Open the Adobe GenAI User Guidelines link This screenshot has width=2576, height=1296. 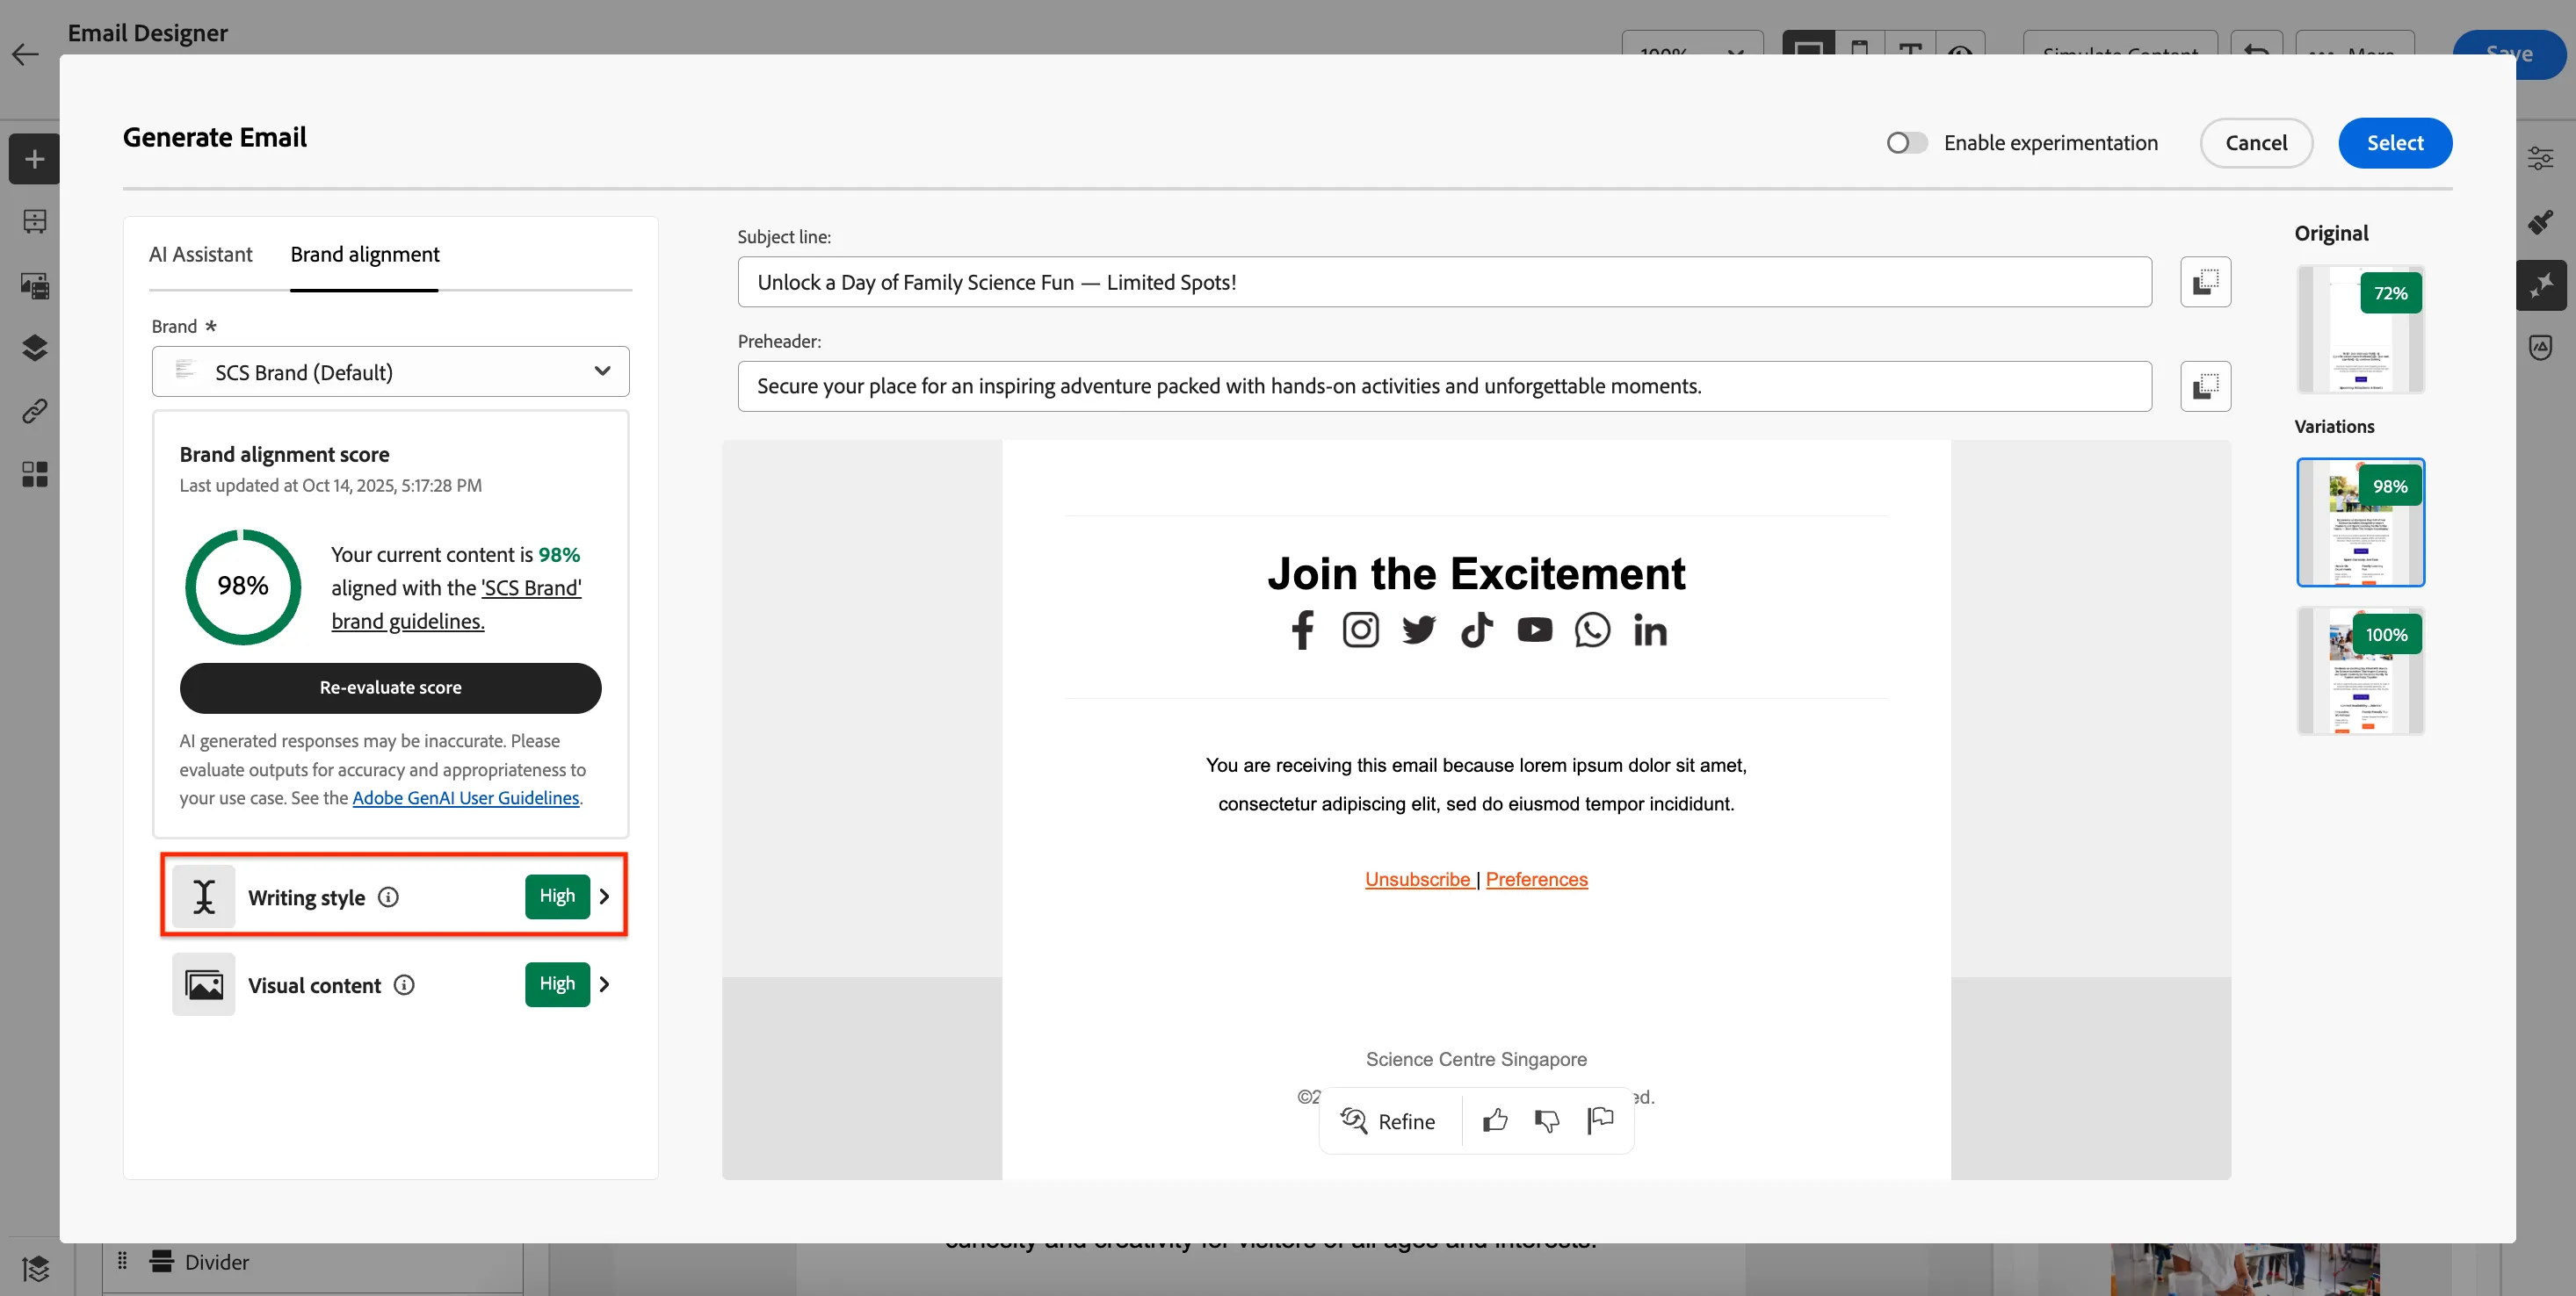(465, 797)
